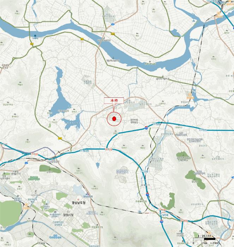Click the 0 mark on the scale bar
Image resolution: width=234 pixels, height=247 pixels.
coord(193,243)
